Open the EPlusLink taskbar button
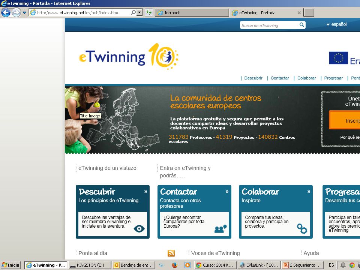Viewport: 360px width, 270px height. (x=259, y=265)
